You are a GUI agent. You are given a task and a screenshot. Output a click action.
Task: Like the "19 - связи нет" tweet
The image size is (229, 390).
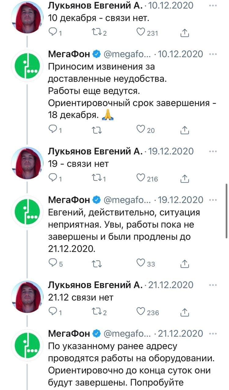[141, 179]
